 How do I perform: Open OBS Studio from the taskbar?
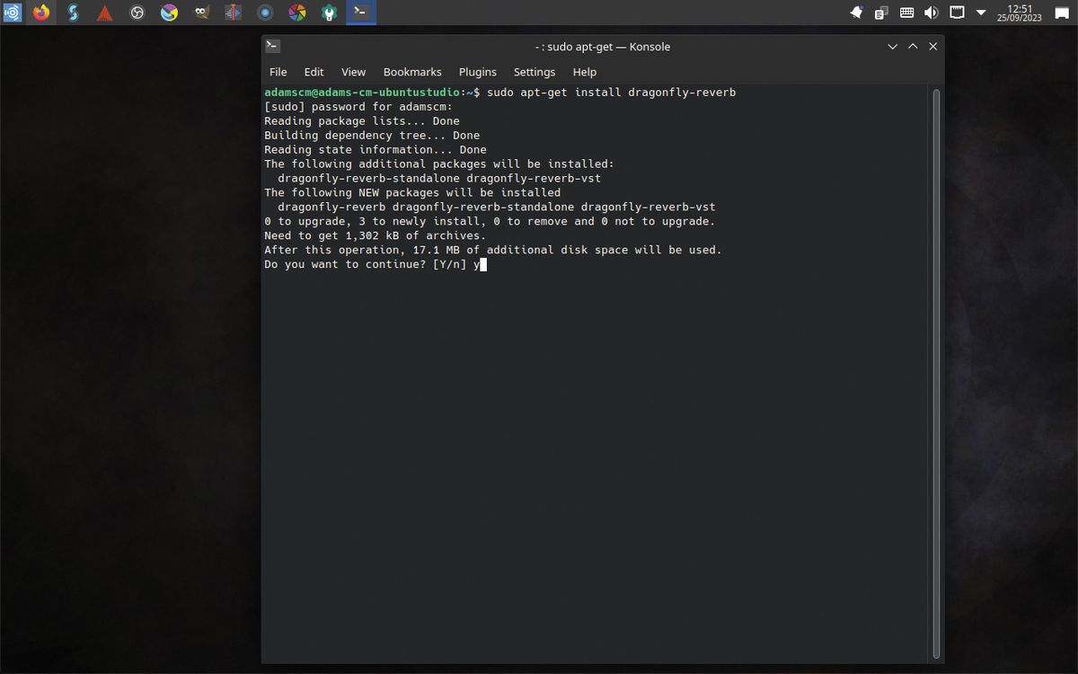136,12
